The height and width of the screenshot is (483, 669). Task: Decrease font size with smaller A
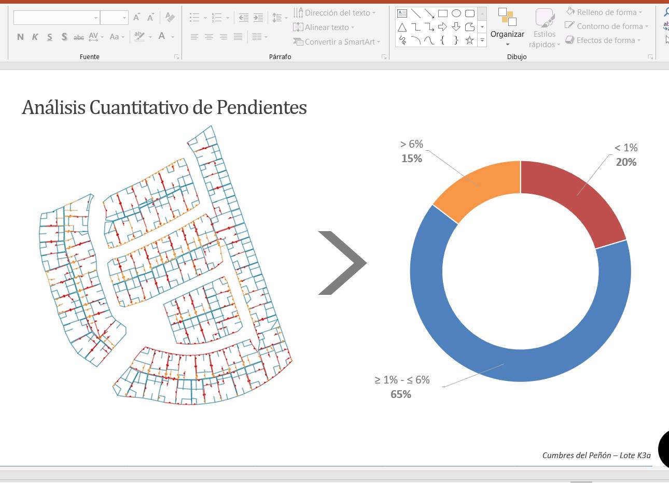pos(150,18)
